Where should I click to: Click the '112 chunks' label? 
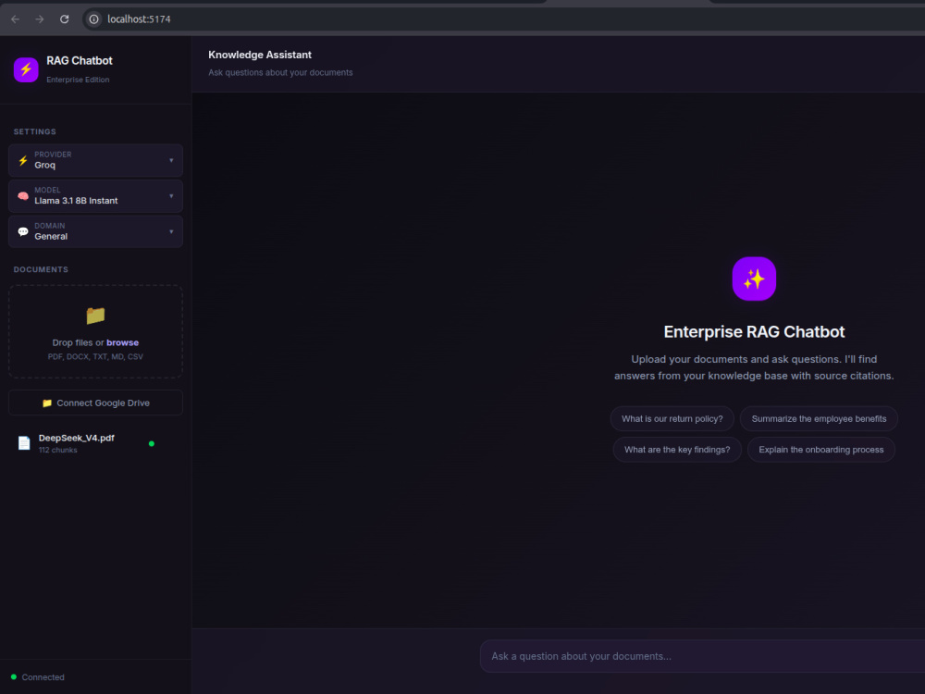57,450
